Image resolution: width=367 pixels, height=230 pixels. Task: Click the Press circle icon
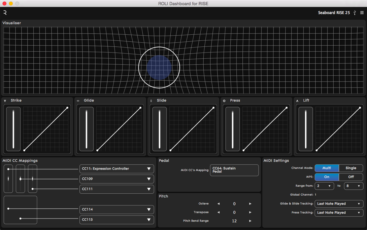tap(224, 101)
